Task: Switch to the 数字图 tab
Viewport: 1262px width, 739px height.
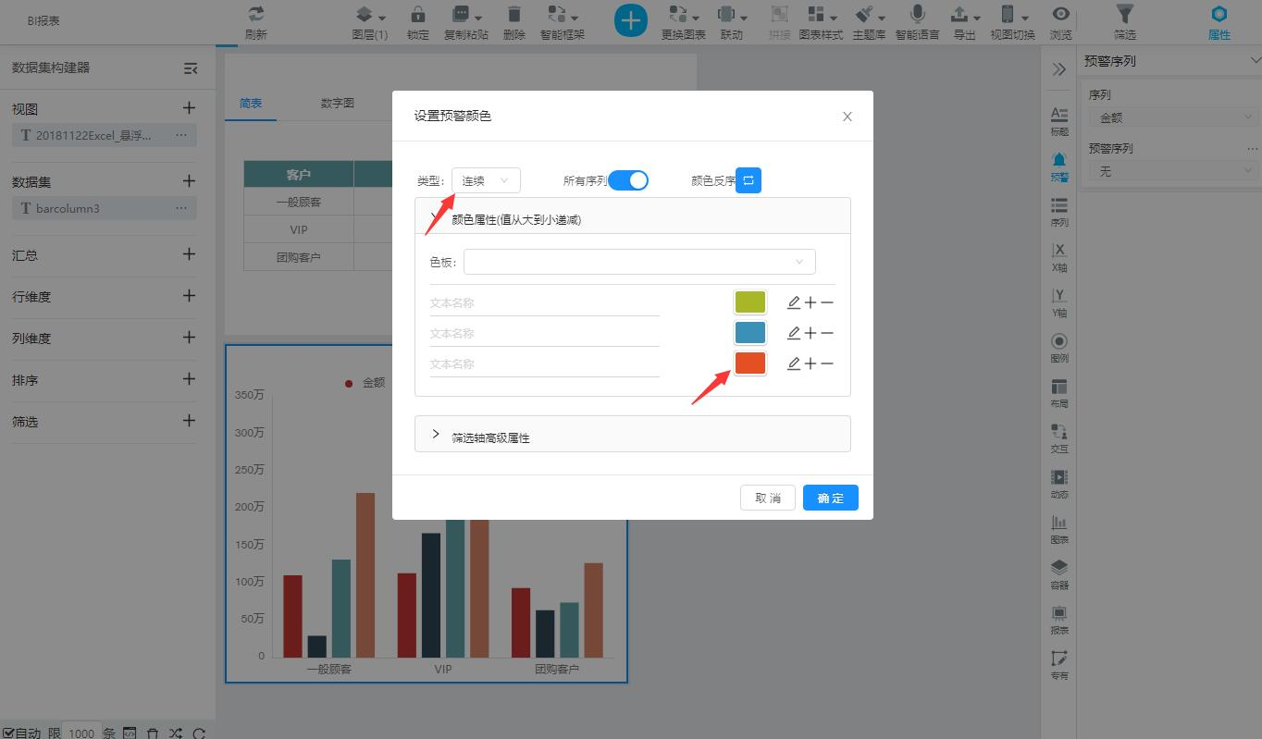Action: click(x=338, y=103)
